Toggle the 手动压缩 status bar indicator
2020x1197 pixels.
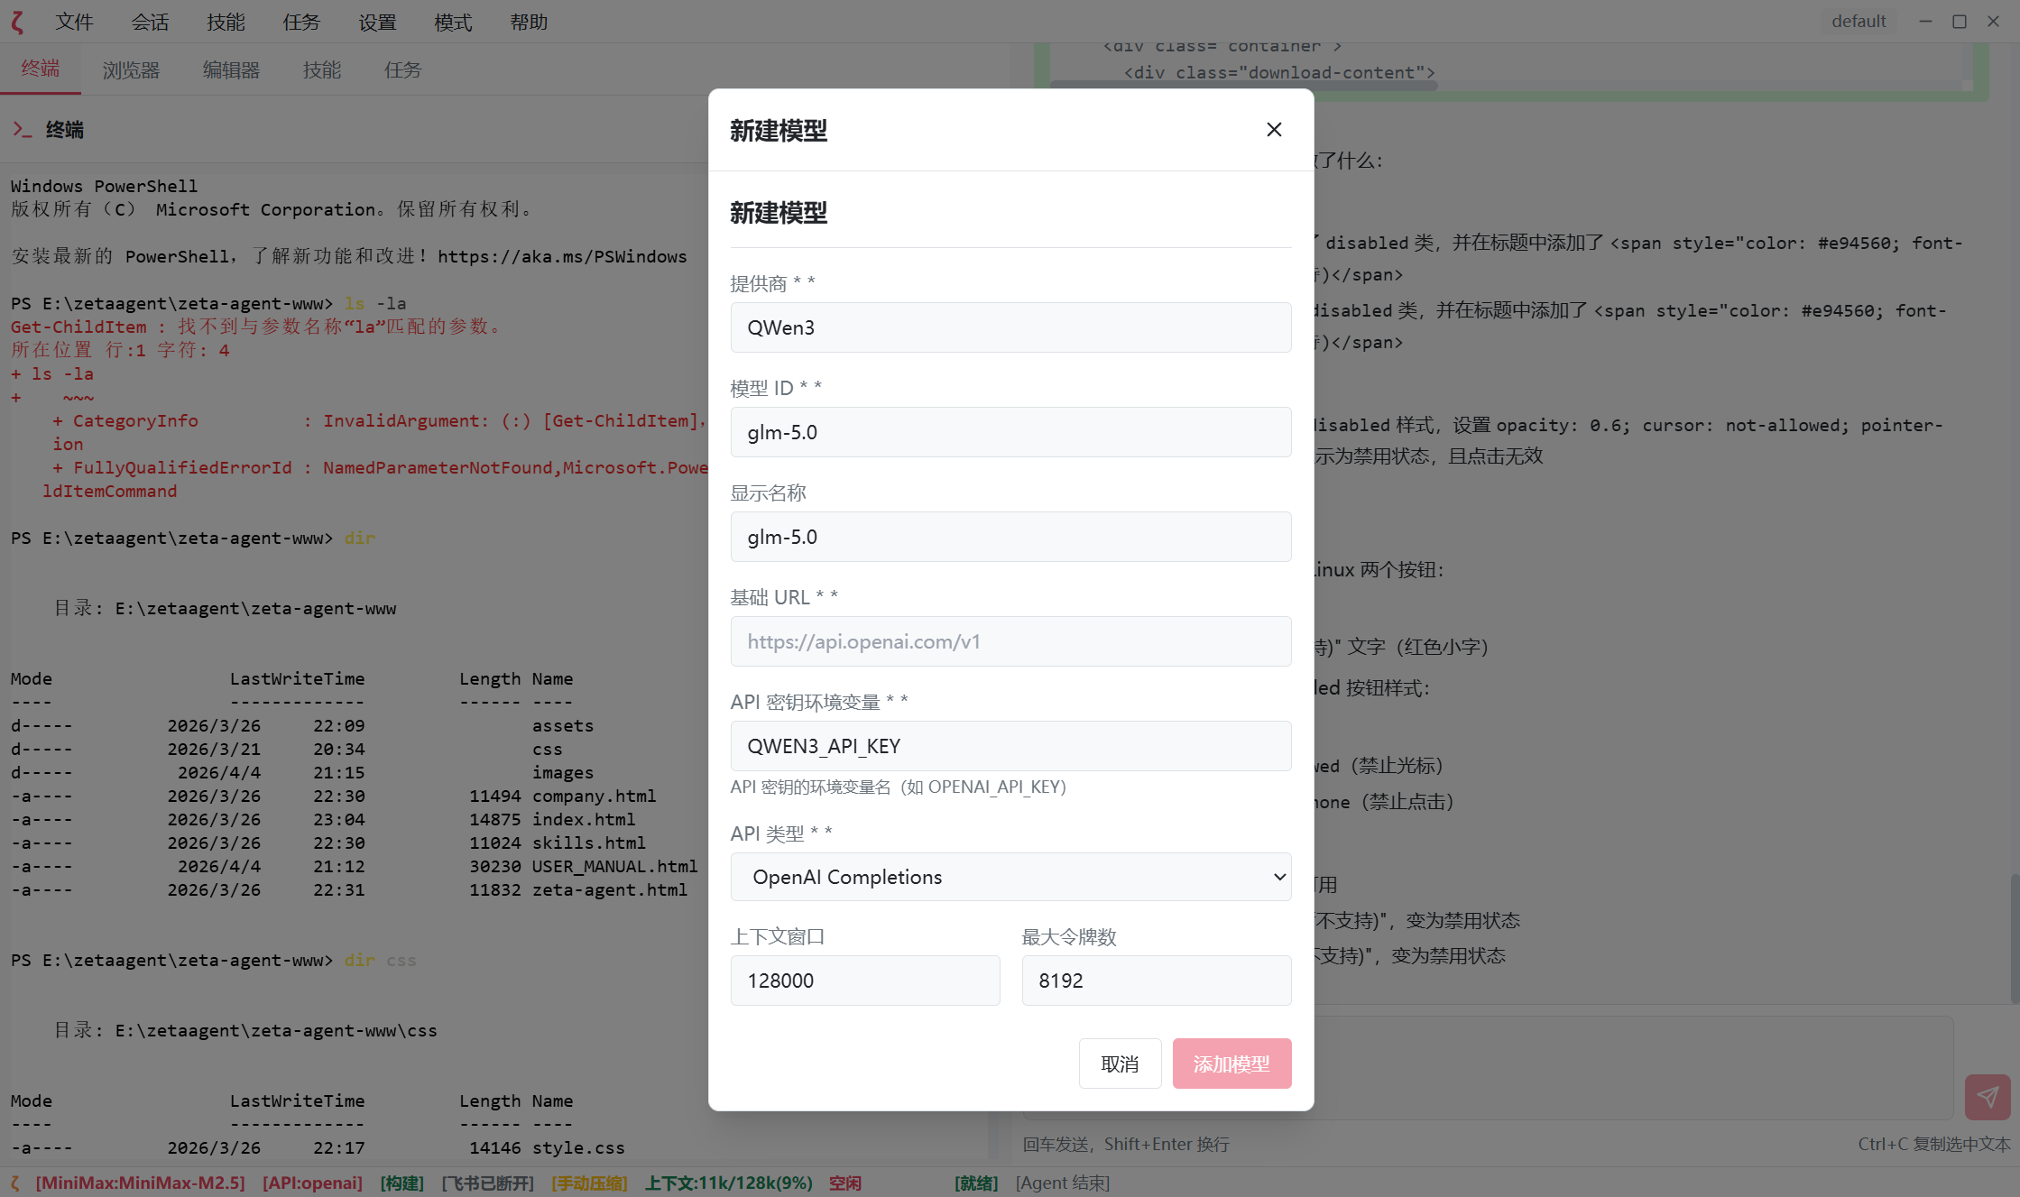[x=589, y=1183]
